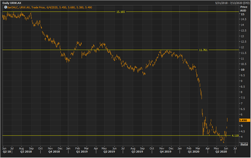Screen dimensions: 251x158
Task: Select the BarOHLC URW.AX Trade Price legend text
Action: tap(50, 8)
